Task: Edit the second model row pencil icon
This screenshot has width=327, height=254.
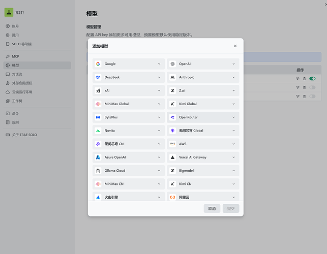Action: pos(298,87)
